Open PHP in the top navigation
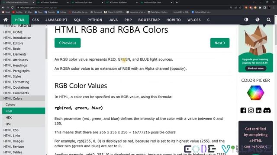 (x=128, y=20)
